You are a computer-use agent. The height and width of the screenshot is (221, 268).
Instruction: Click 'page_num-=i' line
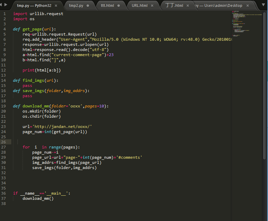click(x=45, y=152)
